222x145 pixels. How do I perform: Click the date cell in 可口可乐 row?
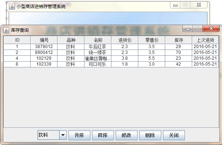[x=205, y=64]
